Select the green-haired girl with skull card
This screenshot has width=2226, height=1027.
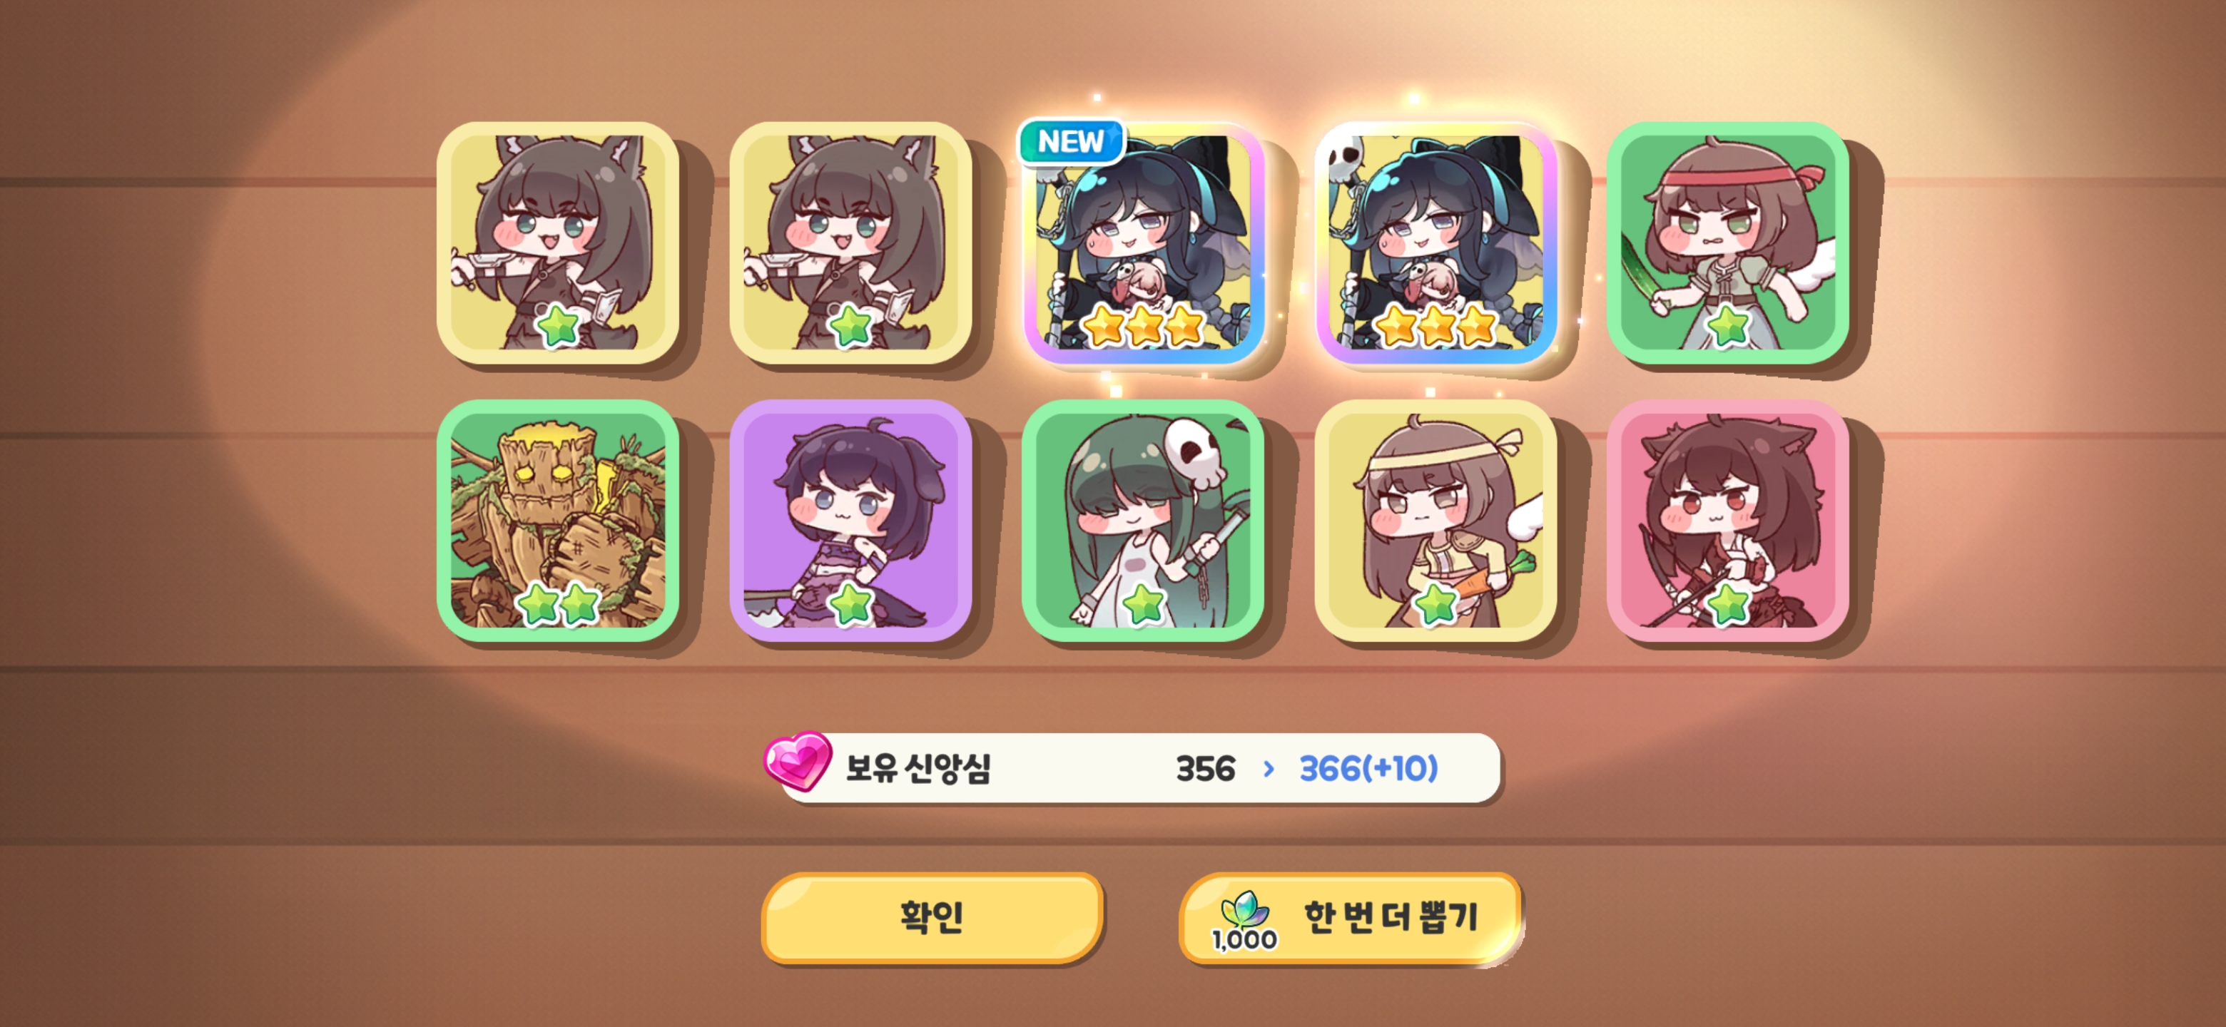pyautogui.click(x=1143, y=520)
